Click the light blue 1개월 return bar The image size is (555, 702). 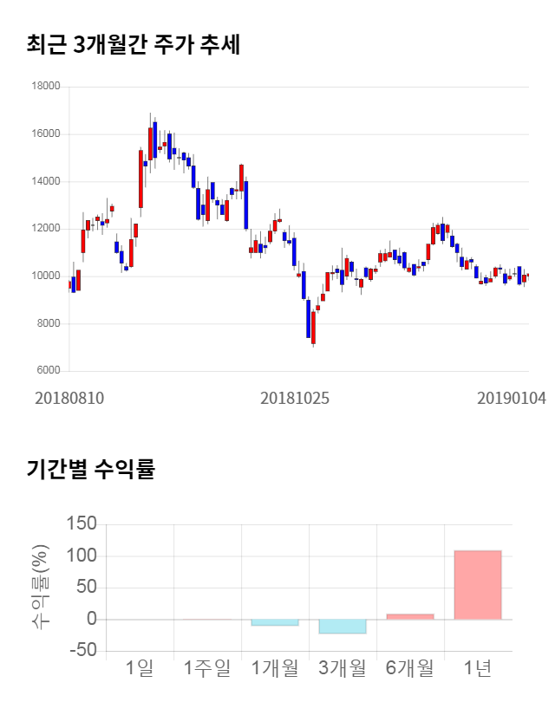275,622
